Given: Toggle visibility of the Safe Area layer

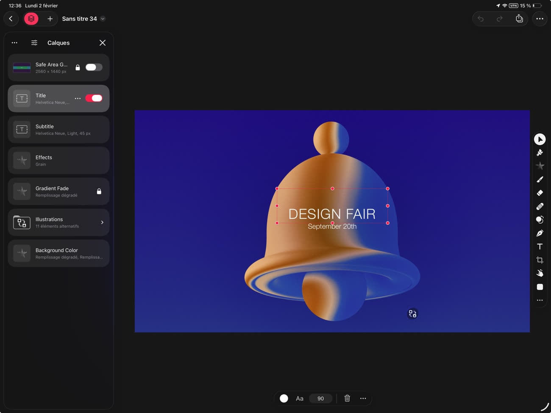Looking at the screenshot, I should [93, 67].
